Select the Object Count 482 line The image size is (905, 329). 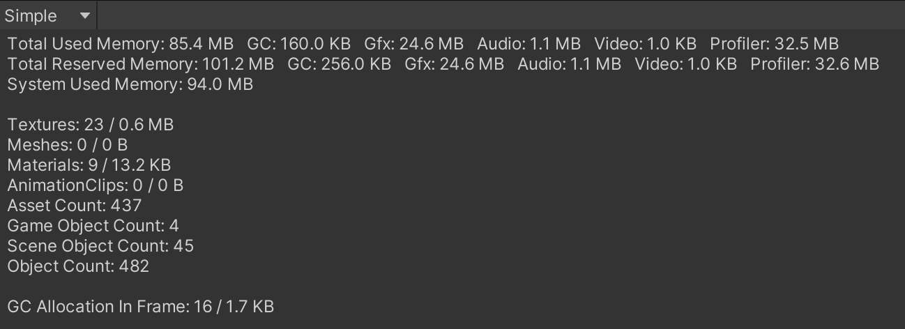pos(78,266)
